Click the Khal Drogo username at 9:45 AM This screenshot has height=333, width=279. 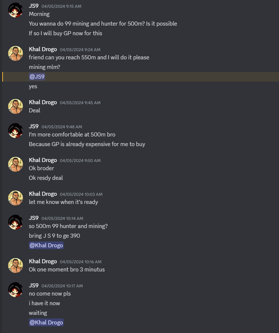tap(43, 102)
